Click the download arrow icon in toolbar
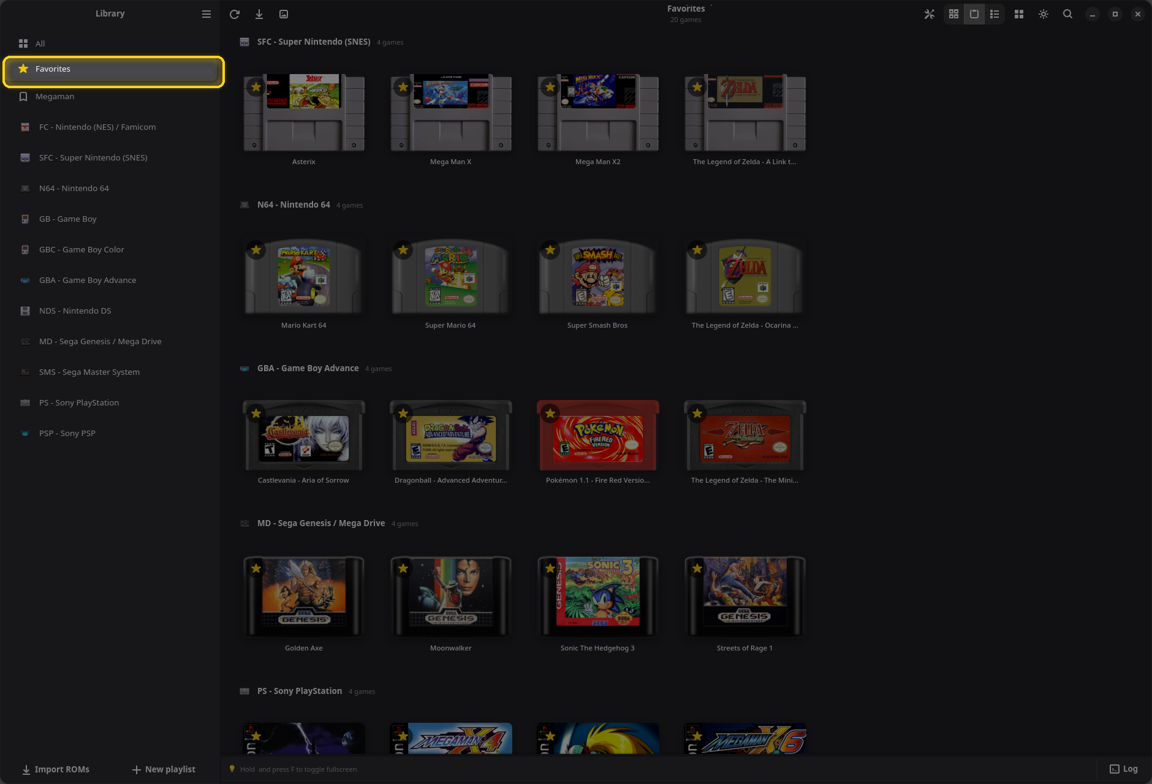The image size is (1152, 784). pos(259,14)
